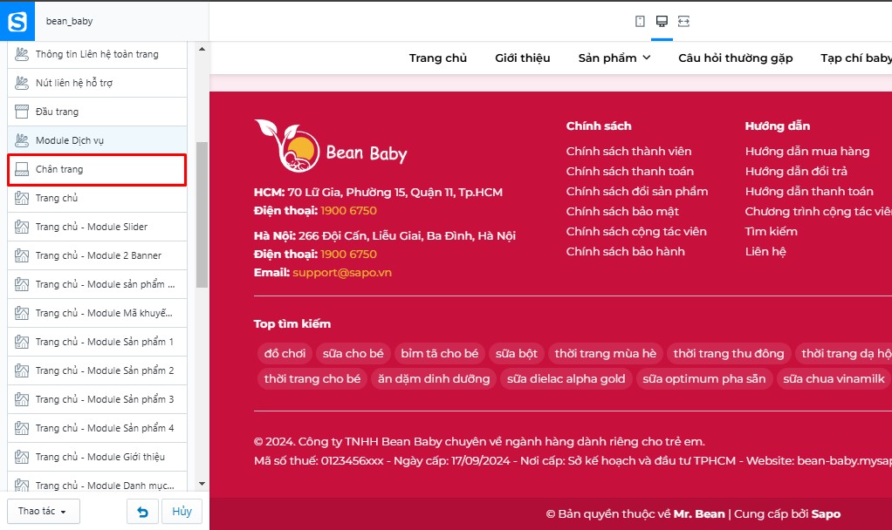This screenshot has height=530, width=892.
Task: Call Hà Nội phone number 1900 6750
Action: click(x=349, y=254)
